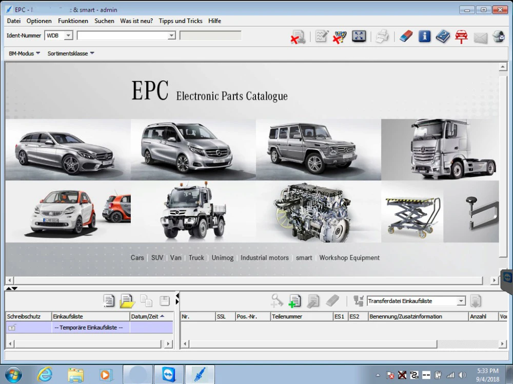The image size is (513, 384).
Task: Click the EPC spark plug taskbar icon
Action: 200,375
